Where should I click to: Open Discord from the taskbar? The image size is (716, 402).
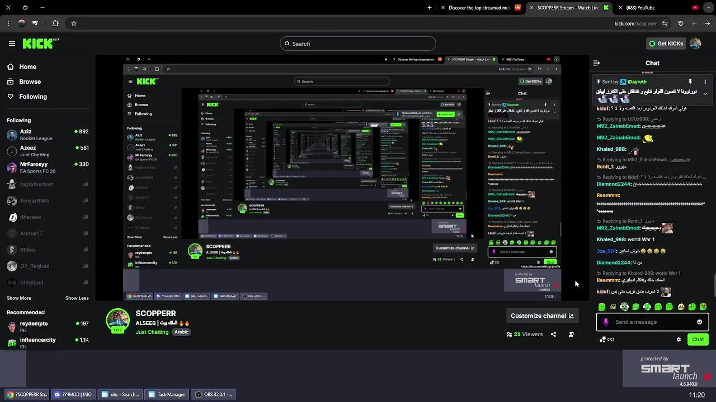[x=73, y=394]
